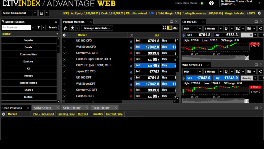The height and width of the screenshot is (149, 264).
Task: Click technical indicators icon on UK 100 chart
Action: [x=227, y=29]
